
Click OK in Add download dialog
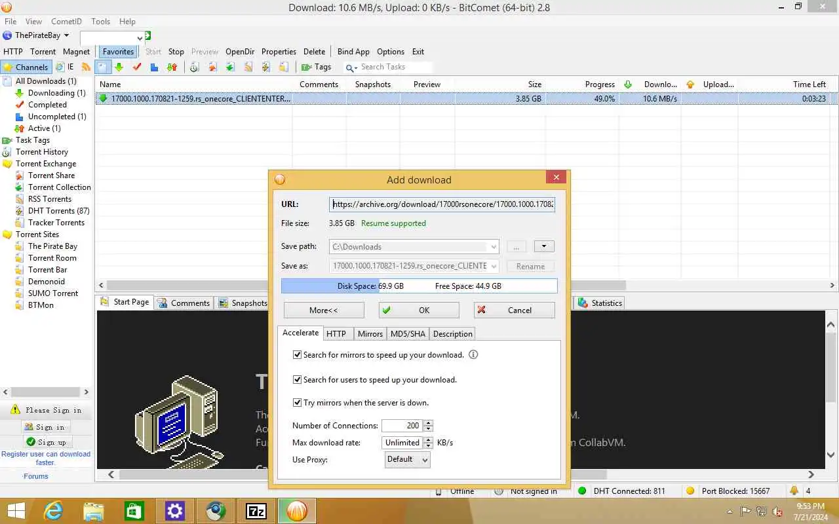coord(419,310)
